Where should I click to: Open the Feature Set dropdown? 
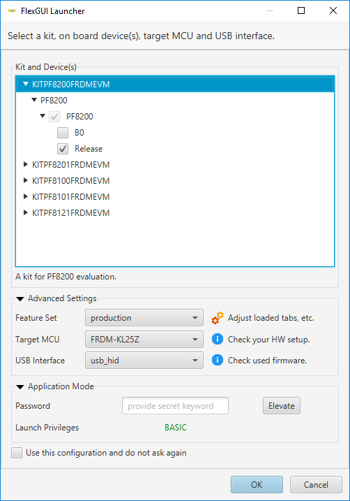click(144, 318)
